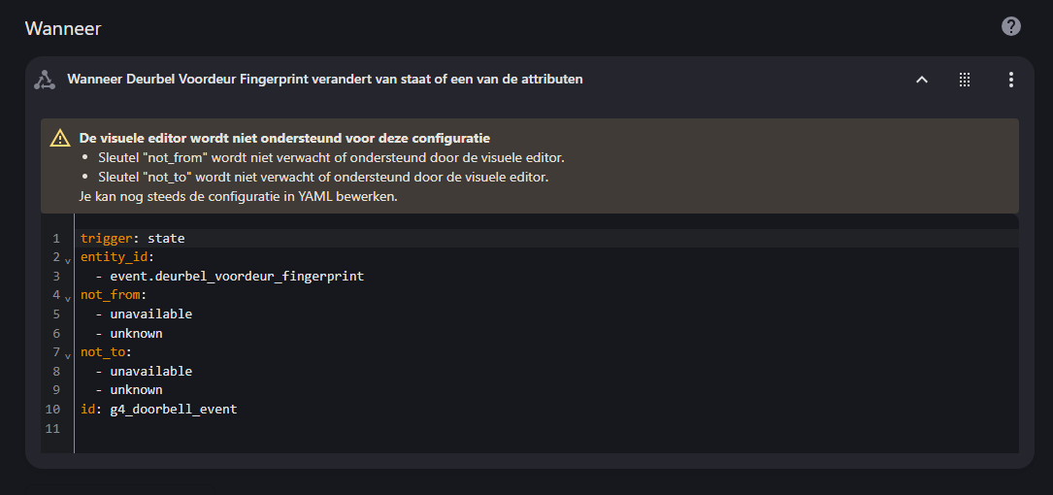Click the event.deurbel_voordeur_fingerprint entity text
Viewport: 1053px width, 495px height.
(x=237, y=276)
